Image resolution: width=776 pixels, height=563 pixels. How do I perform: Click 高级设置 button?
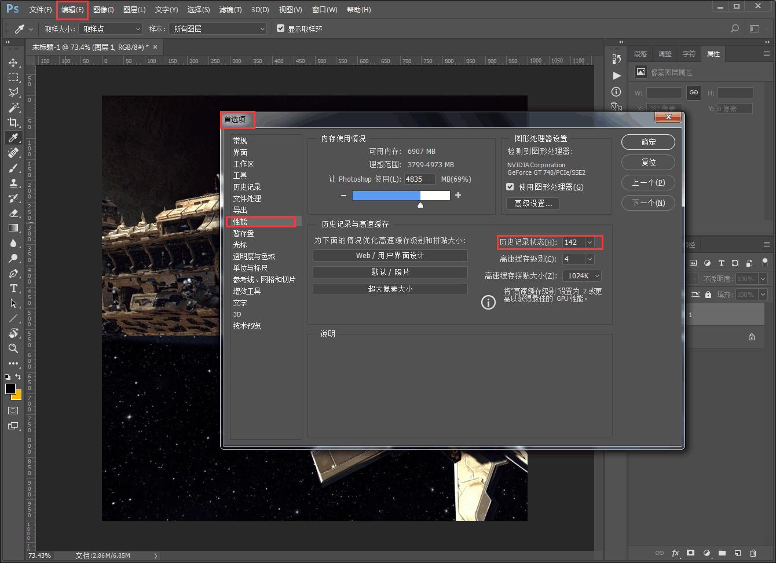(533, 204)
